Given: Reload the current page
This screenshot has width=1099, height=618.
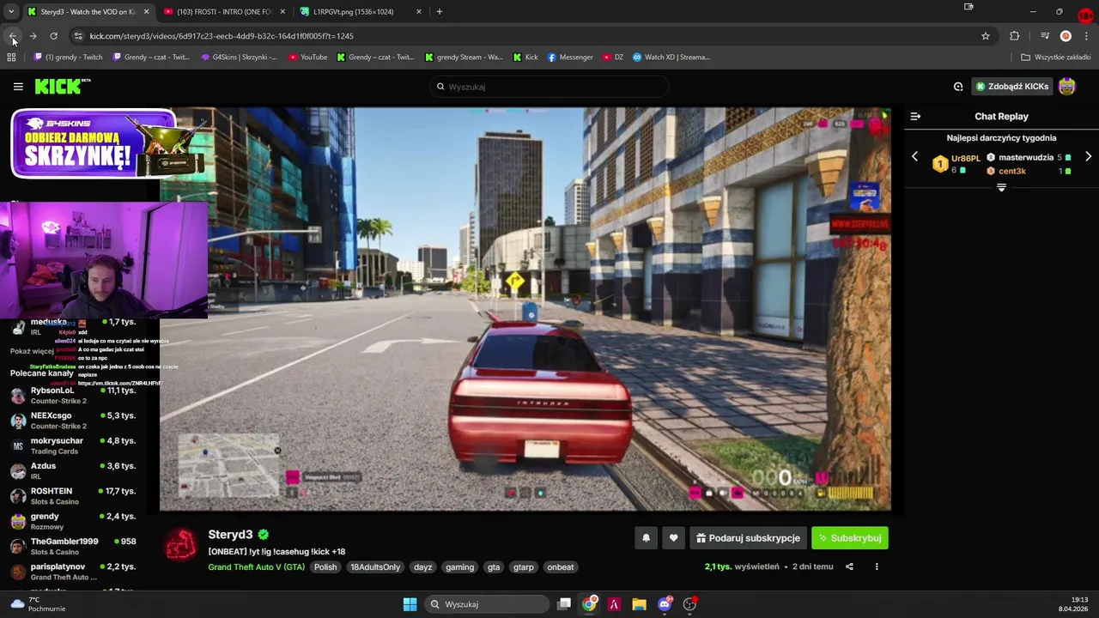Looking at the screenshot, I should 53,36.
